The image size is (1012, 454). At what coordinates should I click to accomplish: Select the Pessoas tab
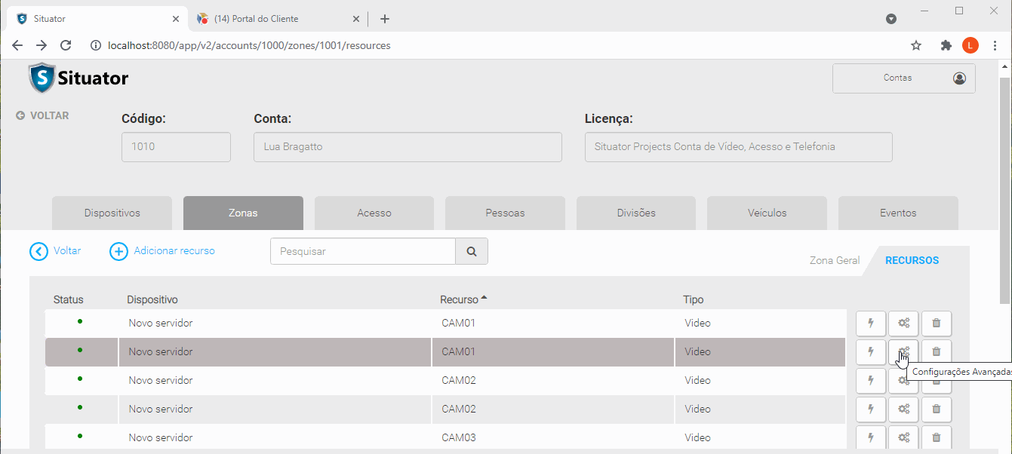tap(505, 213)
